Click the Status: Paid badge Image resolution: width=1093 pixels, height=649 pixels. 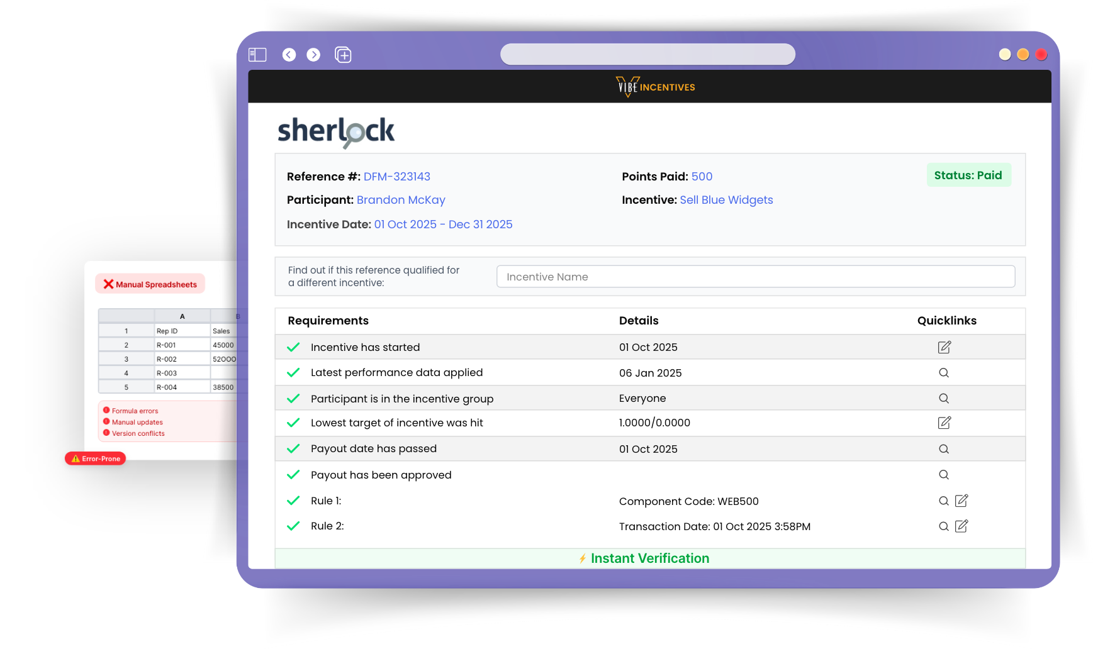coord(968,175)
